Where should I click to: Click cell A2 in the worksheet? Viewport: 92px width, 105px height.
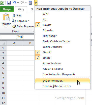[14, 53]
